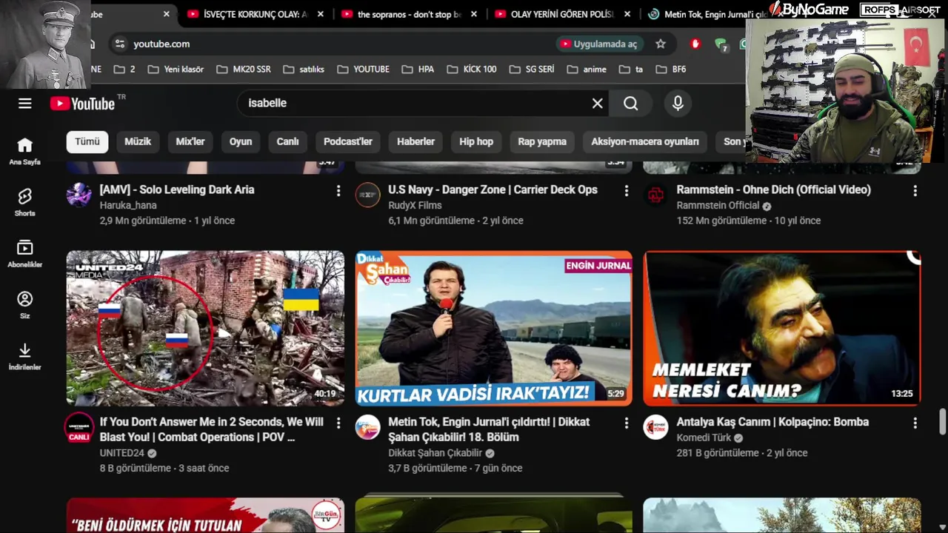Close the OLAY YERİNİ GÖREN POLİS tab

(627, 14)
